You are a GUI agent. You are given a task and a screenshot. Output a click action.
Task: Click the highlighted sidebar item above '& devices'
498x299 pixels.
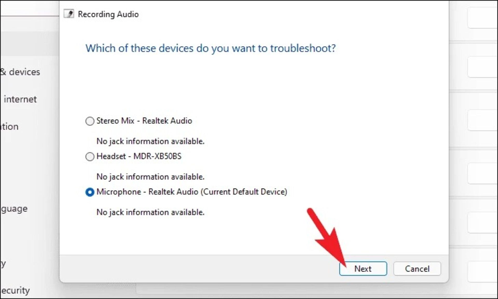coord(29,44)
